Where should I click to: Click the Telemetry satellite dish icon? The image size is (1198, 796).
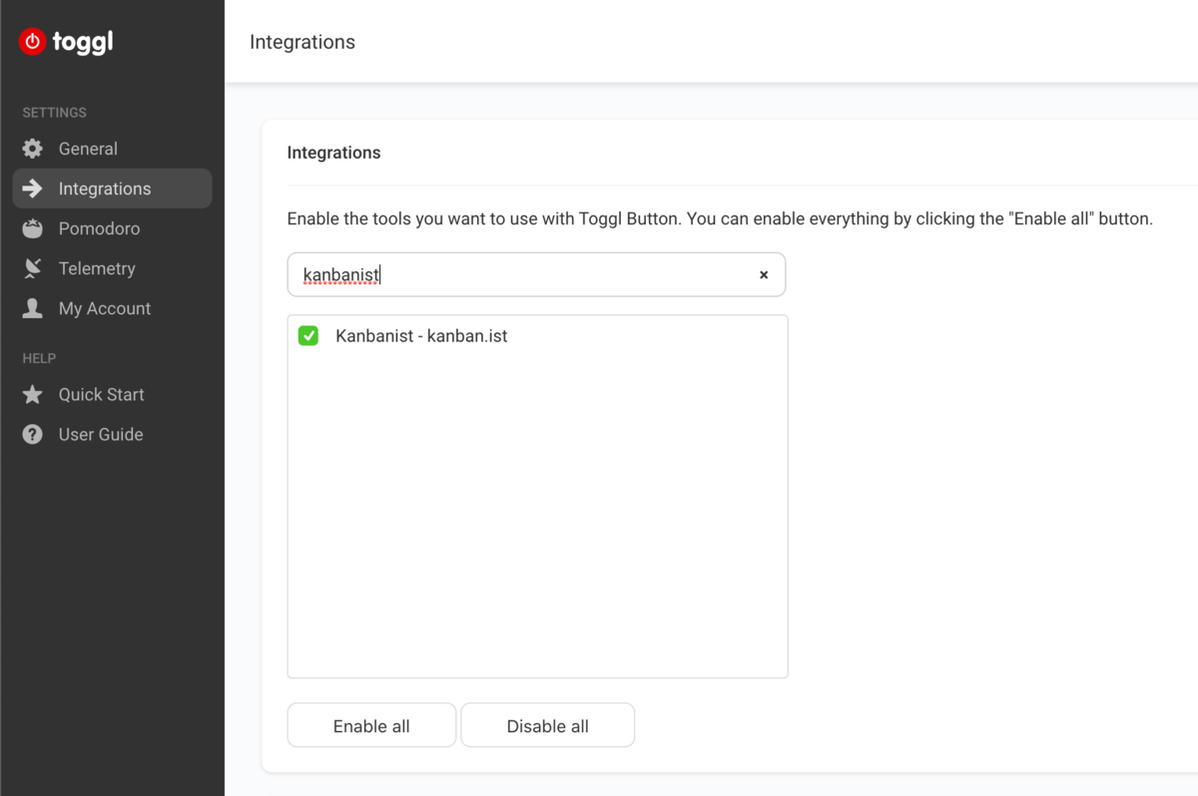[x=33, y=268]
